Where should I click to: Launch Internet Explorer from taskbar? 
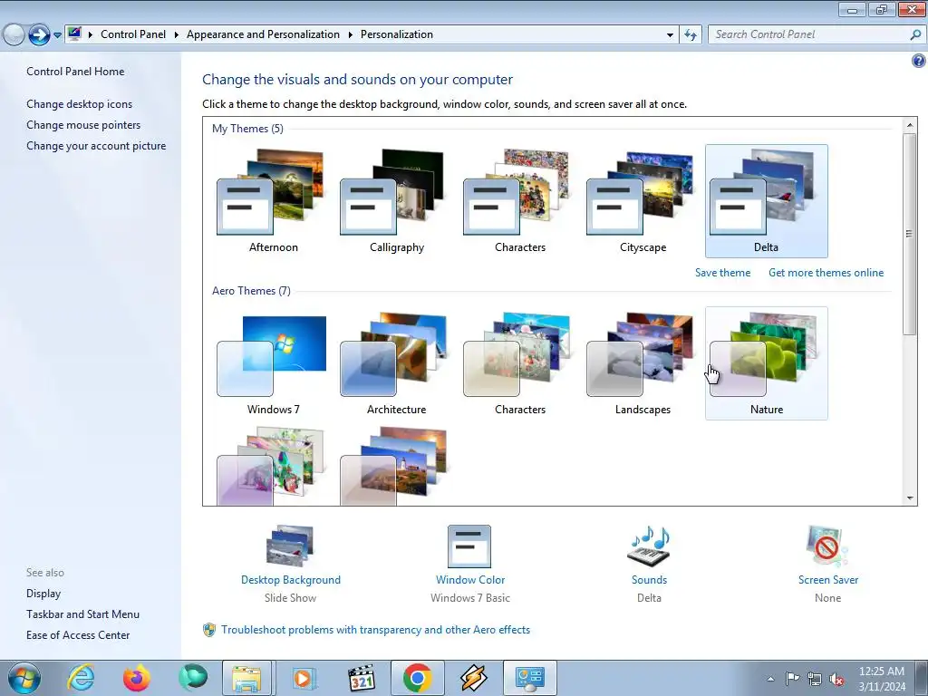[81, 678]
